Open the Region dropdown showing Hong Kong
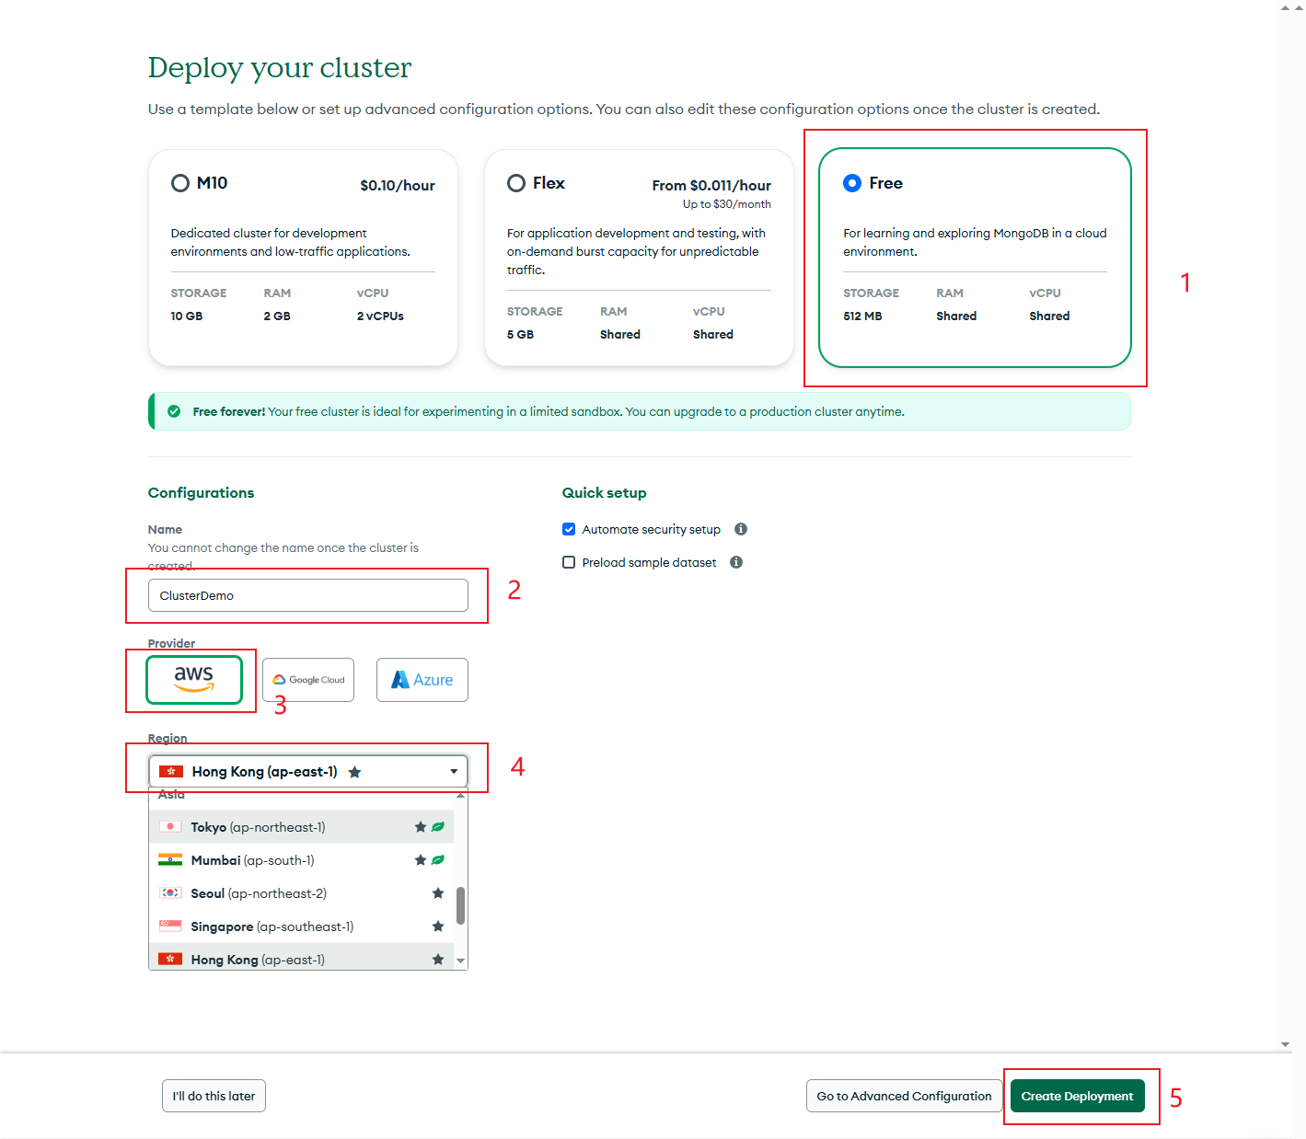Image resolution: width=1306 pixels, height=1139 pixels. 308,771
